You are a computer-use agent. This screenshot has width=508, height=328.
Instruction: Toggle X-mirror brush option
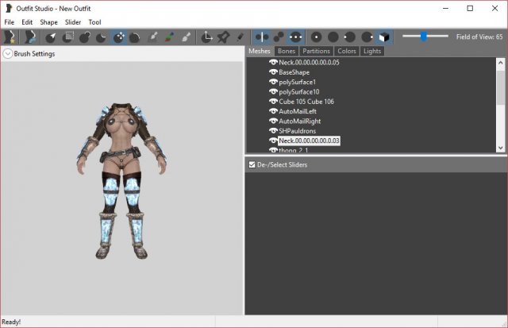click(x=262, y=37)
